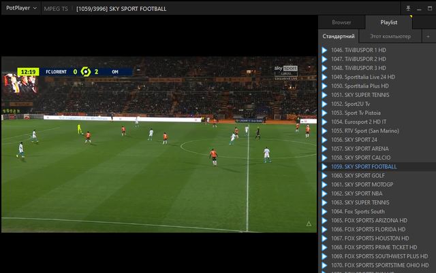Click play icon beside 1063. SKY SUPER TENNIS
The image size is (436, 273).
point(324,202)
